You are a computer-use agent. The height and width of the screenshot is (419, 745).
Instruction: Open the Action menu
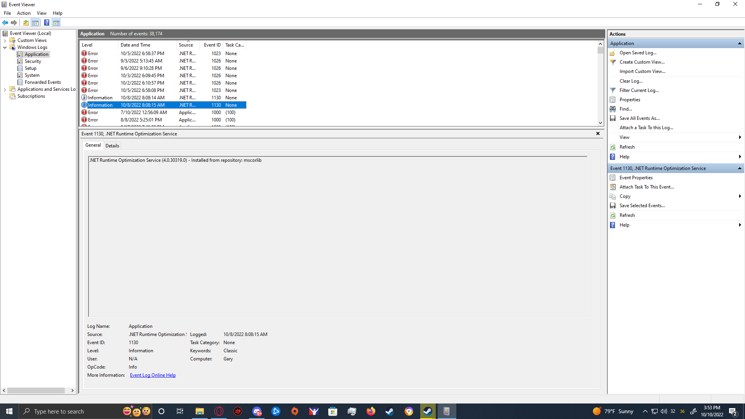[24, 13]
